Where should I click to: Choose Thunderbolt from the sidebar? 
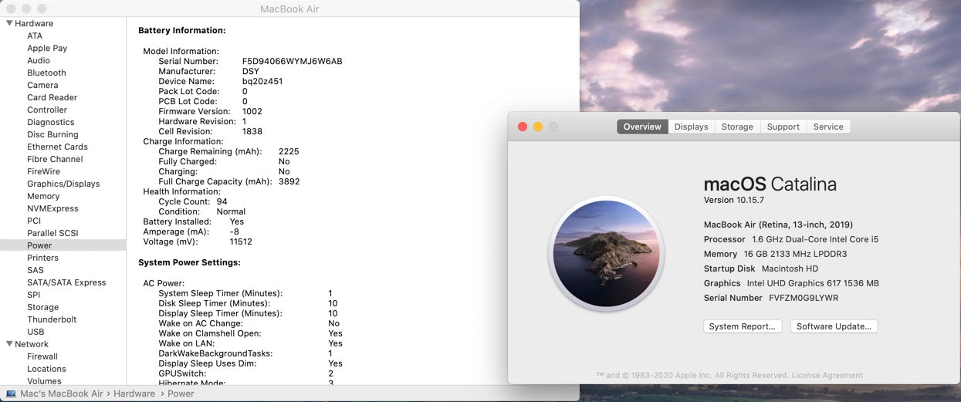pos(52,319)
